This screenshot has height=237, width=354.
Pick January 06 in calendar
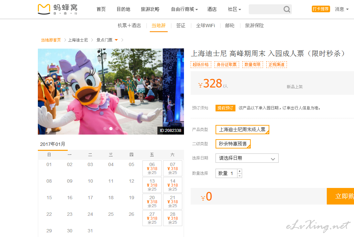pos(152,168)
